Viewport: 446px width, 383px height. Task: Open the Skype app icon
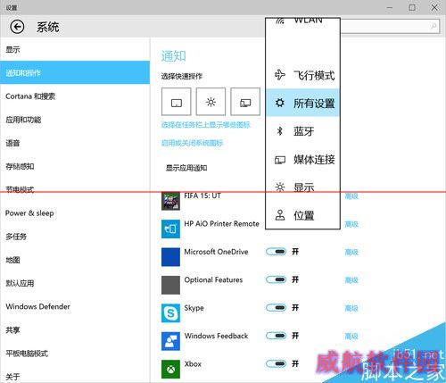point(170,313)
